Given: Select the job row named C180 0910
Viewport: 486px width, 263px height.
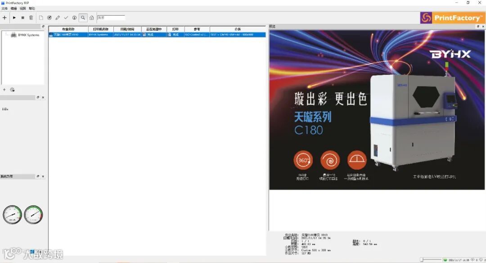Looking at the screenshot, I should pyautogui.click(x=157, y=35).
